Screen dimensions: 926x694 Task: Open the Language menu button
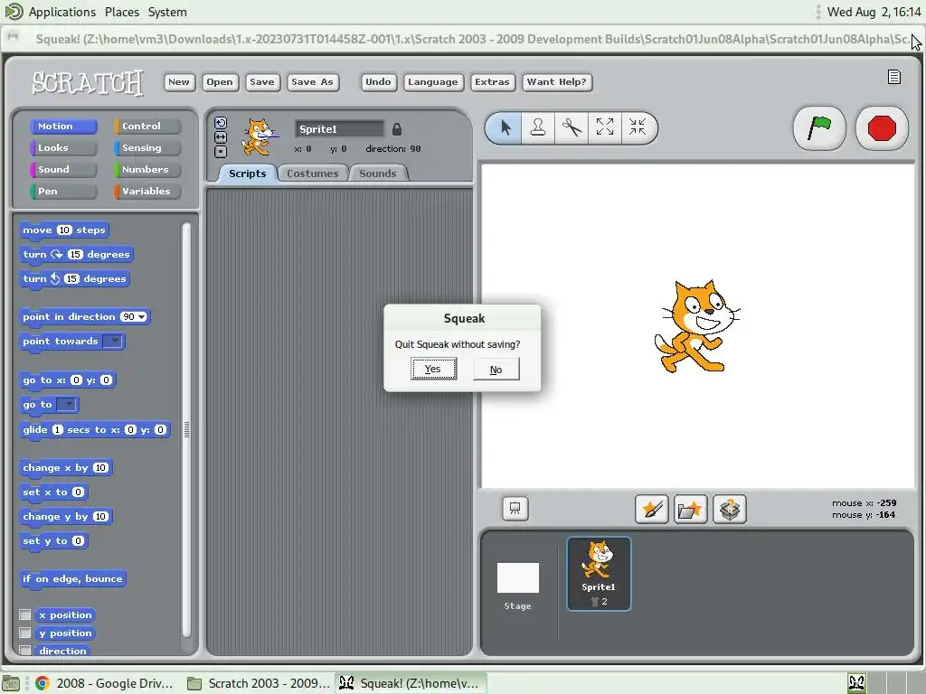click(x=433, y=82)
